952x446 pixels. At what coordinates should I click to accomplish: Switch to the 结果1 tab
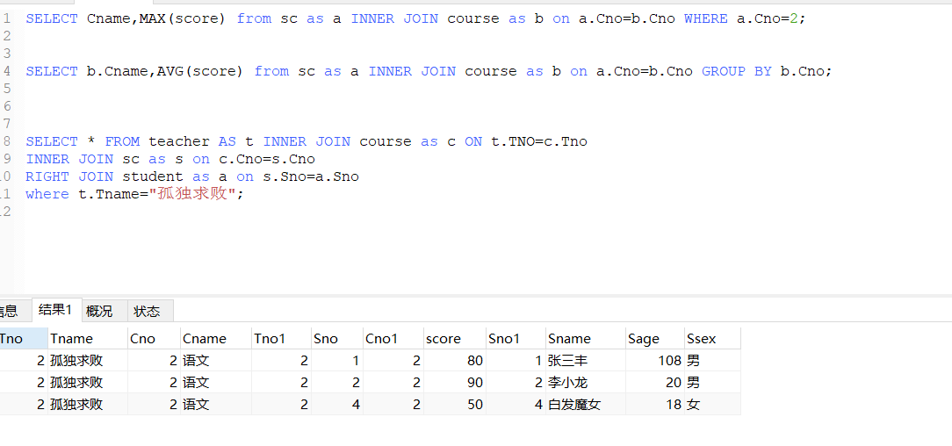click(54, 311)
